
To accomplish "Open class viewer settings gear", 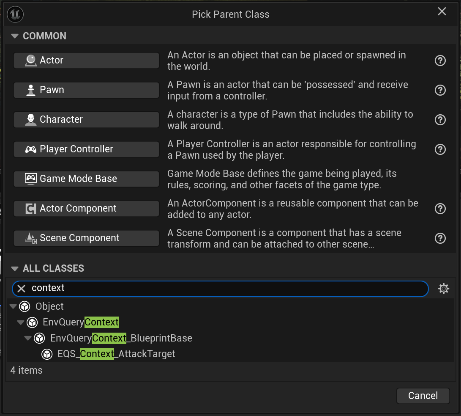I will pyautogui.click(x=443, y=289).
